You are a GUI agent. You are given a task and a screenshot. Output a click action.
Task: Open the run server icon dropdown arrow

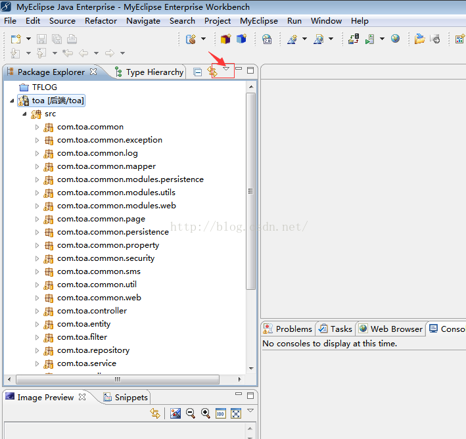(382, 39)
